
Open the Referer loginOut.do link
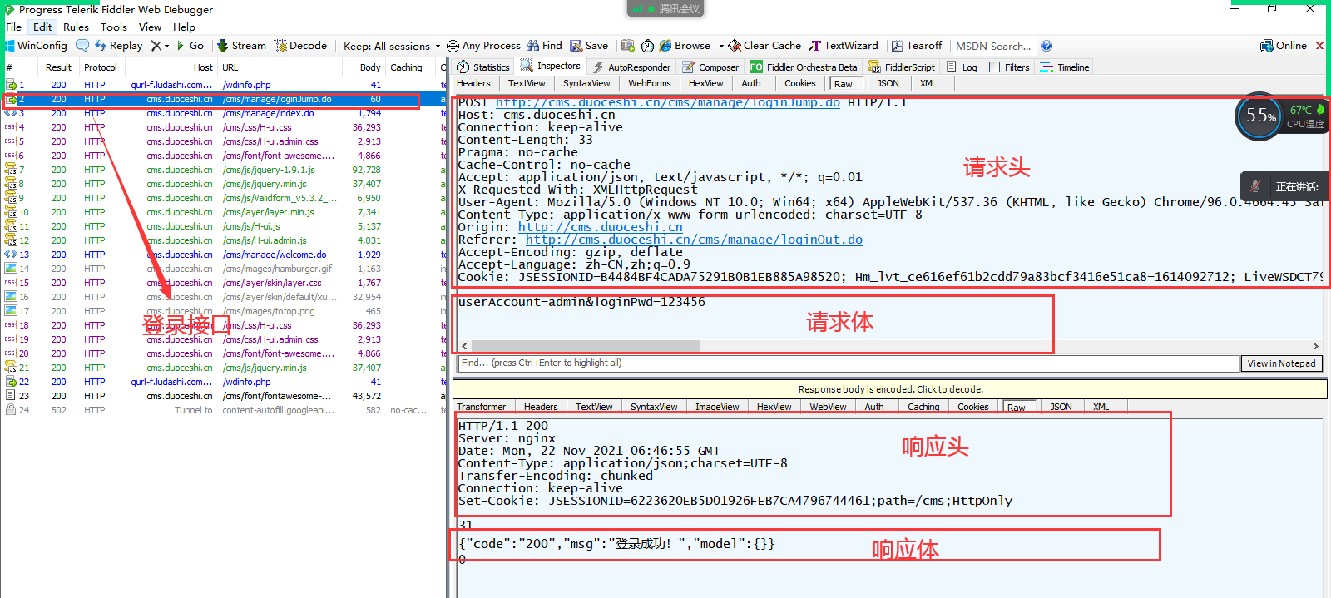pyautogui.click(x=694, y=240)
